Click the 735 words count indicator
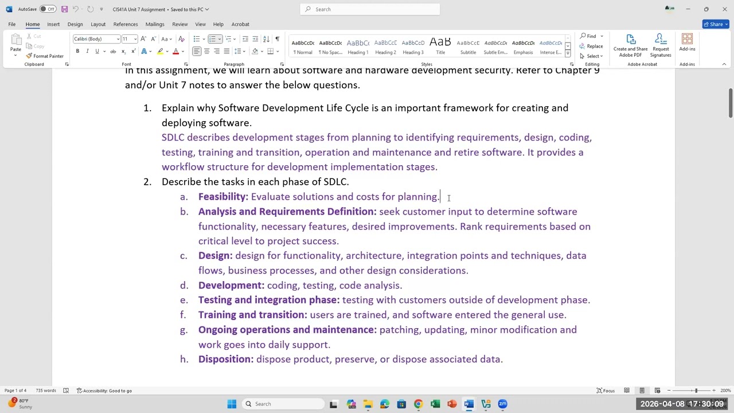This screenshot has width=734, height=413. point(46,391)
